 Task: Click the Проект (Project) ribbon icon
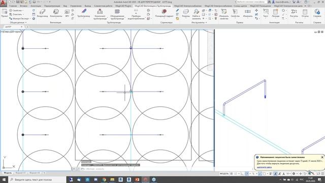click(x=5, y=13)
